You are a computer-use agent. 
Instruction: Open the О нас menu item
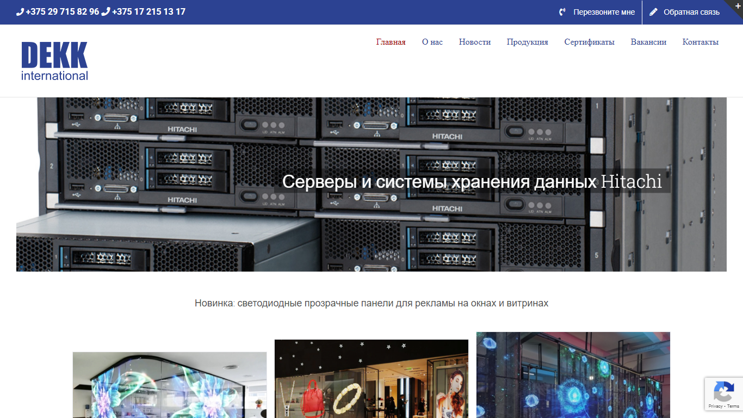click(x=432, y=42)
